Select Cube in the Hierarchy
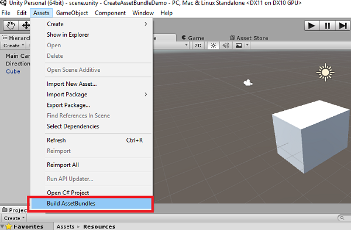 13,71
